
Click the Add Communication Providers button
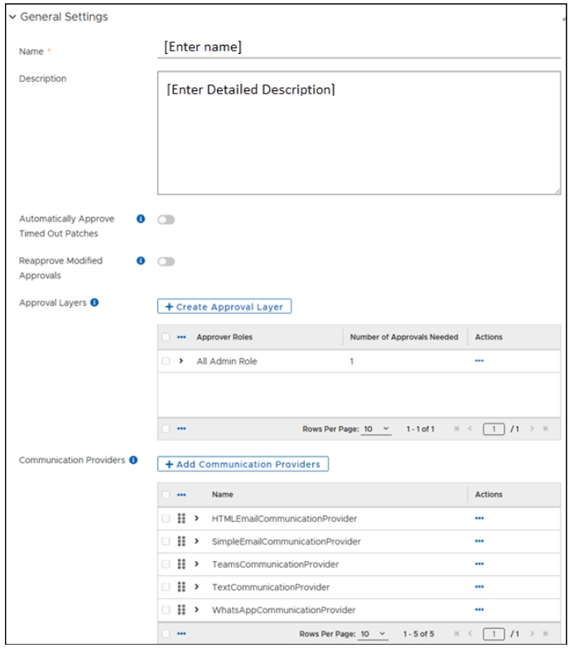(243, 464)
